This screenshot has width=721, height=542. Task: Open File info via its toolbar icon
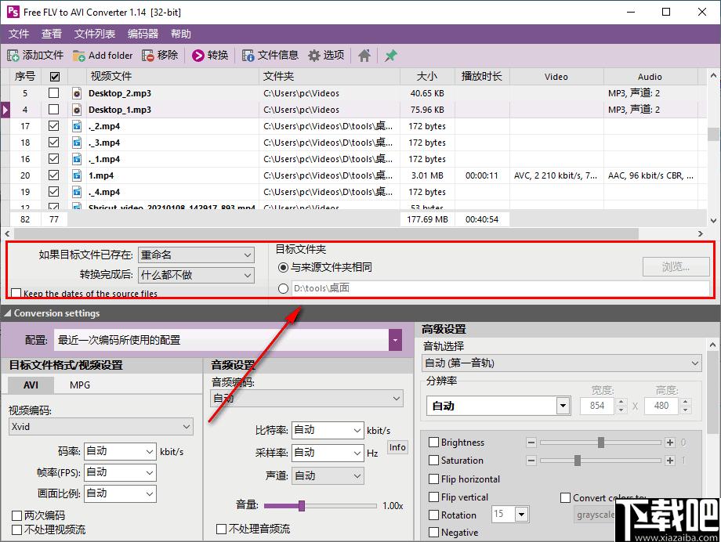click(248, 56)
